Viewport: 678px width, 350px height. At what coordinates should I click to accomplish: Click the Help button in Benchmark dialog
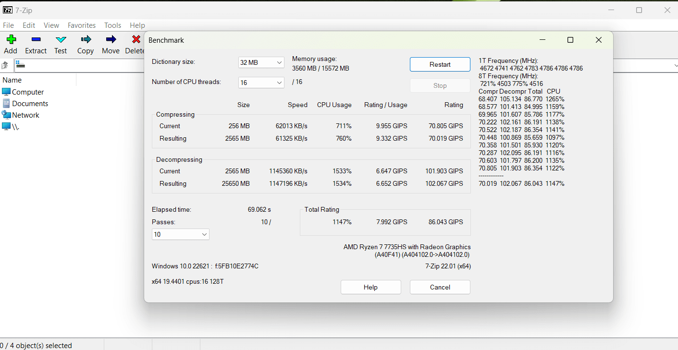coord(370,287)
